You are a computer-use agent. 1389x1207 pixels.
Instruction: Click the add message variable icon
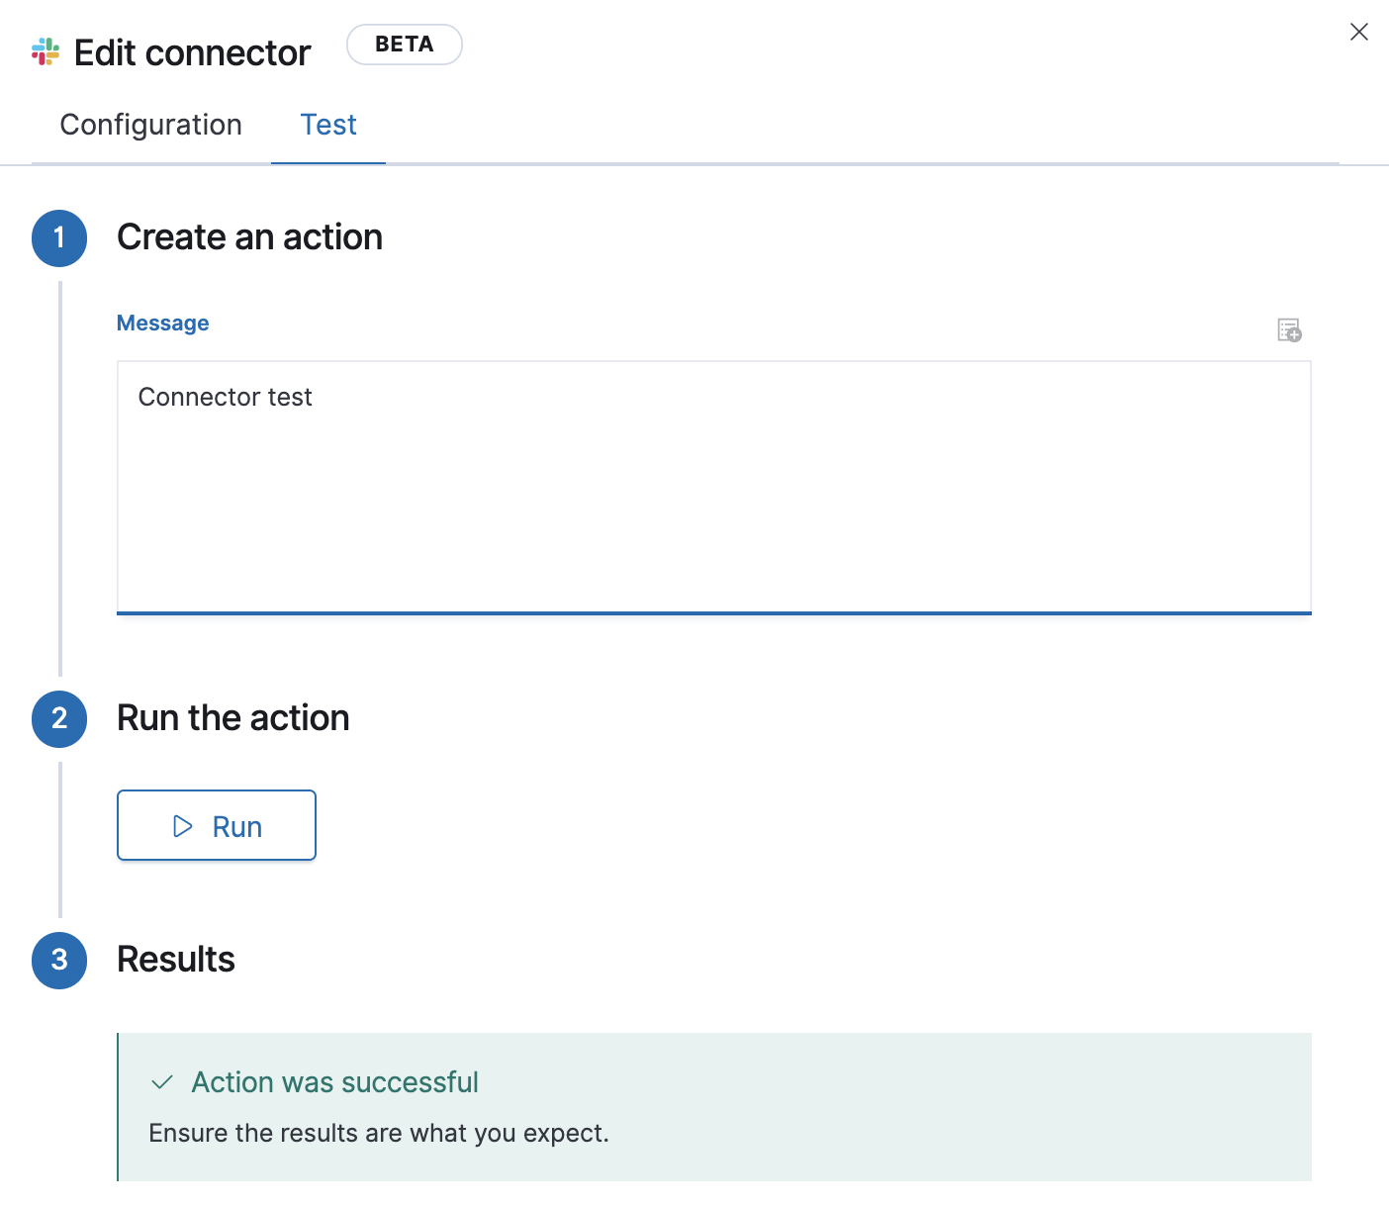point(1289,329)
